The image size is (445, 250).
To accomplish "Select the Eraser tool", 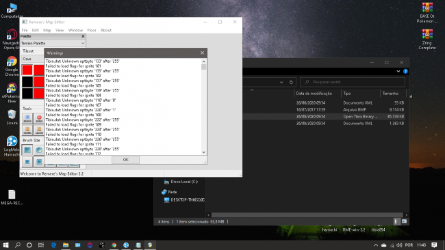I will click(39, 118).
